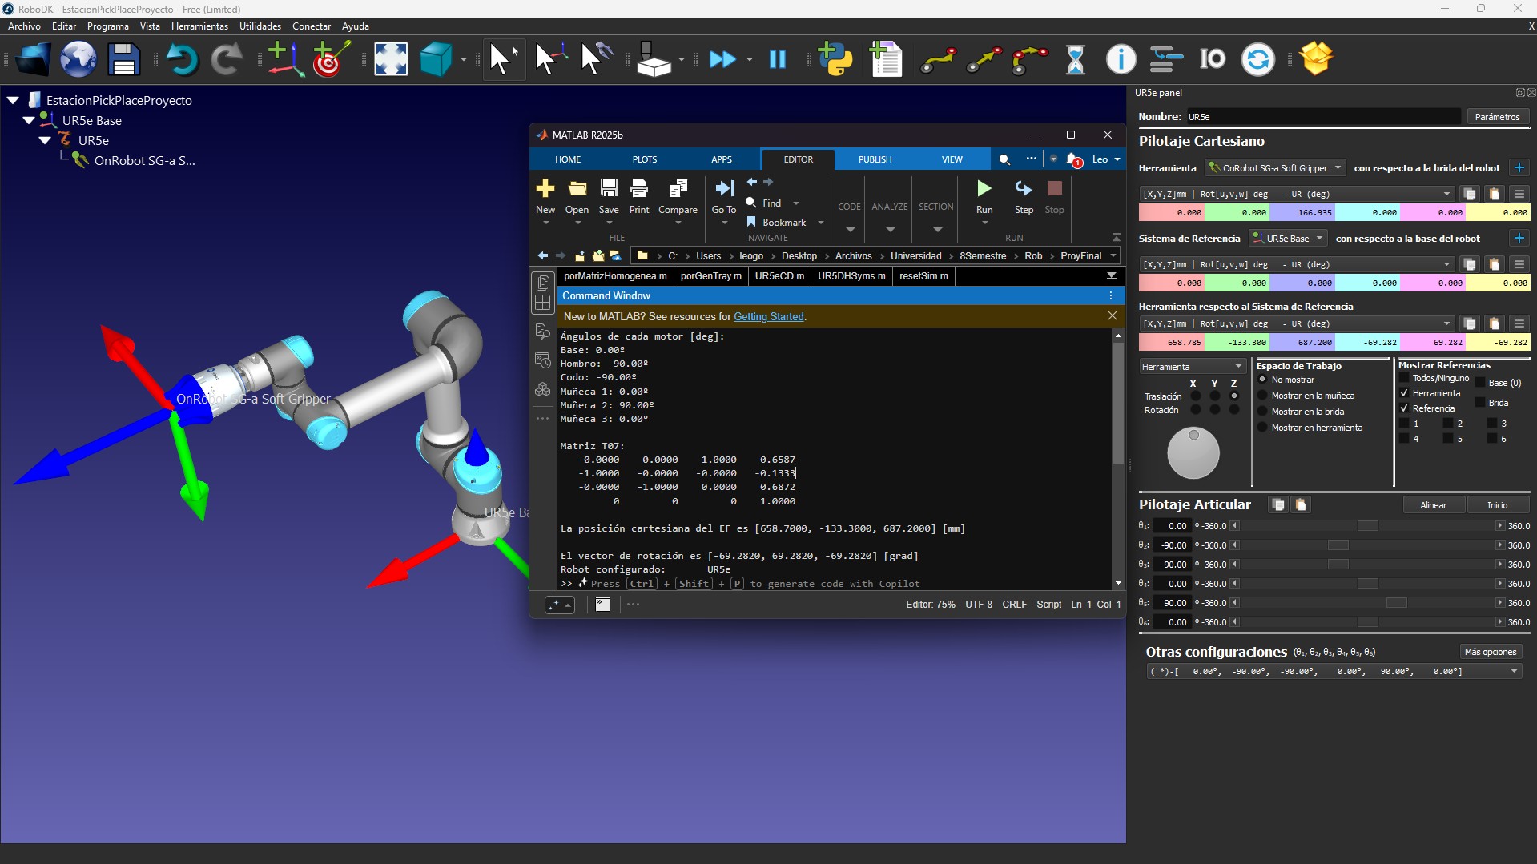Insert a show message instruction

1121,59
